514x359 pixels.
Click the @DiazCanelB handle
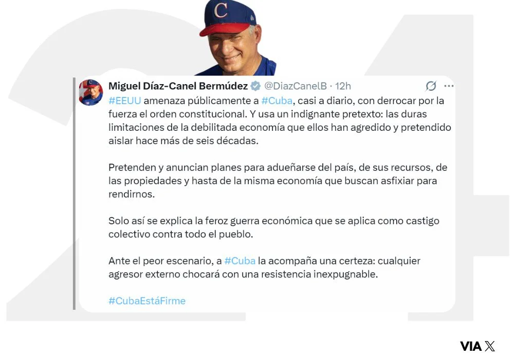(x=296, y=86)
